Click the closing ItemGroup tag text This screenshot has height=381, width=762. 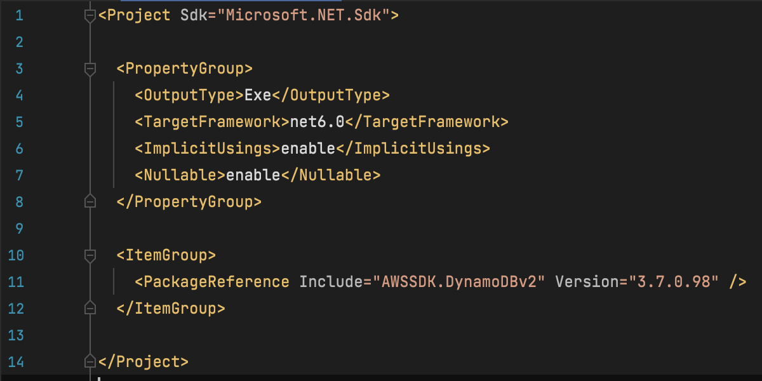click(x=171, y=309)
